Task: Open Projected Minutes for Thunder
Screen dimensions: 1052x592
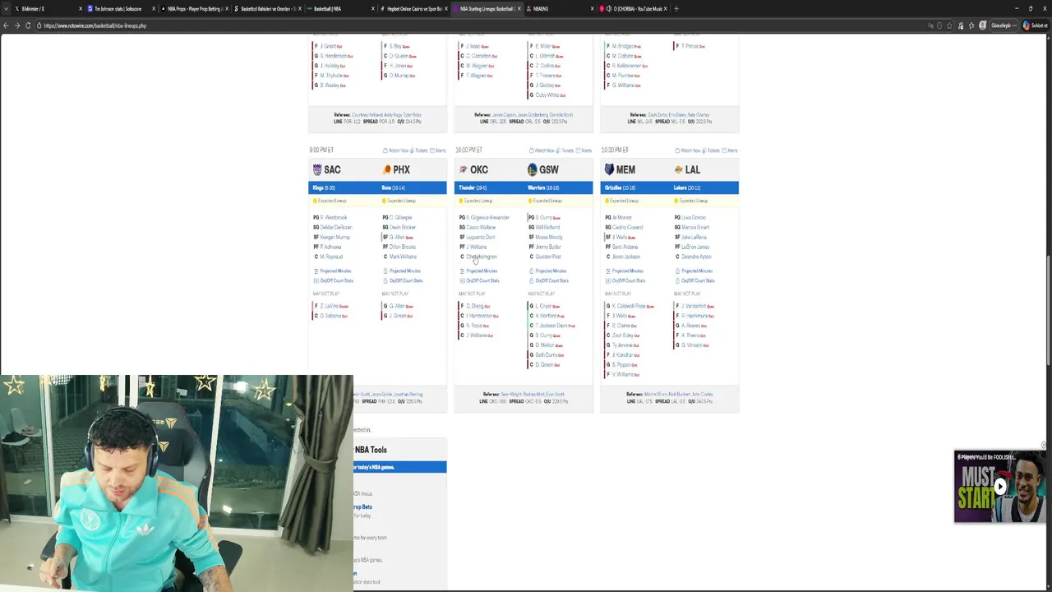Action: click(479, 271)
